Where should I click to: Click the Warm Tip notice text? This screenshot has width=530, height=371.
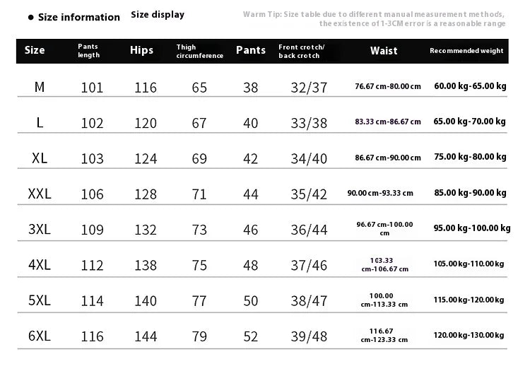(374, 19)
